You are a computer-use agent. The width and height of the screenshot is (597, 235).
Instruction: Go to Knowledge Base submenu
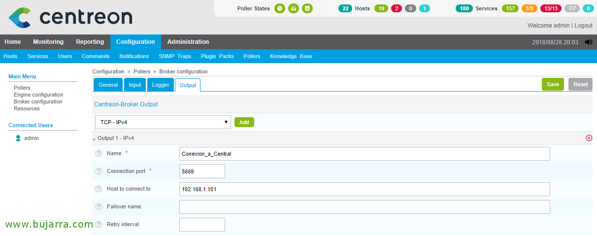click(x=291, y=56)
